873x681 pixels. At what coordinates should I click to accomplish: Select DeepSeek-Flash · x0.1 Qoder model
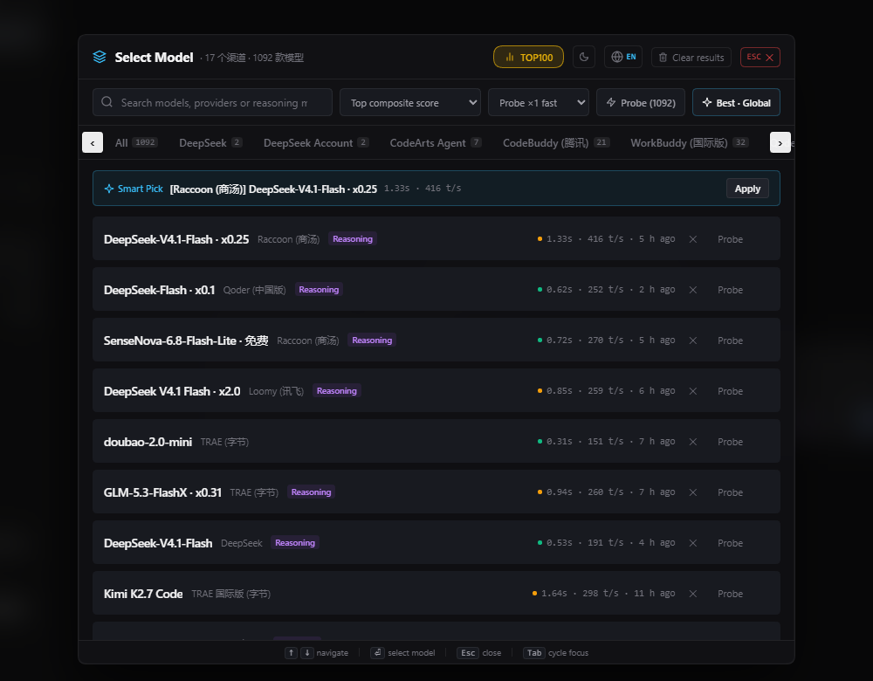point(436,290)
